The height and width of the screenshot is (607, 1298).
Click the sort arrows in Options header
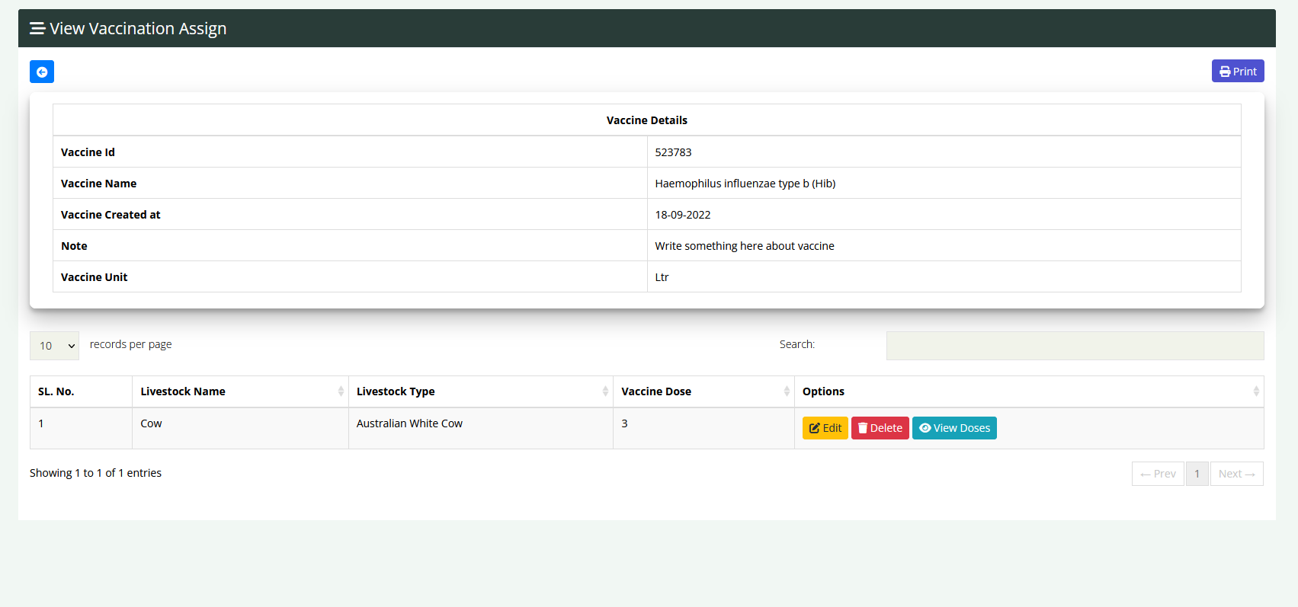click(x=1255, y=391)
